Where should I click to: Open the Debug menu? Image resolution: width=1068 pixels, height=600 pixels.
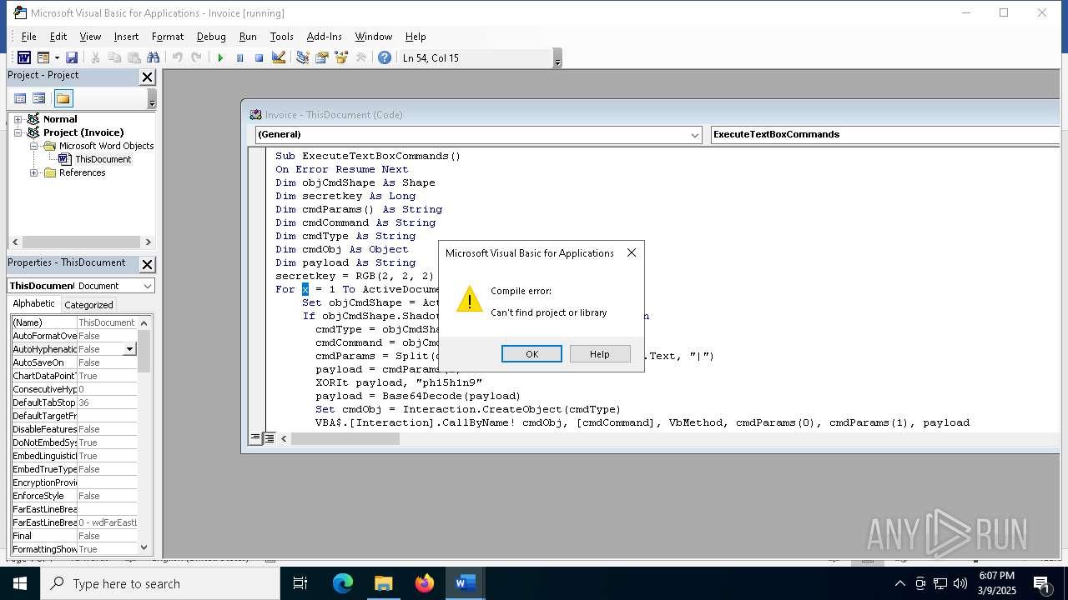point(211,37)
